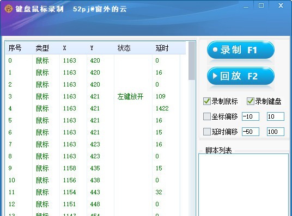292x216 pixels.
Task: Click the 序号 7 cell
Action: [10, 144]
